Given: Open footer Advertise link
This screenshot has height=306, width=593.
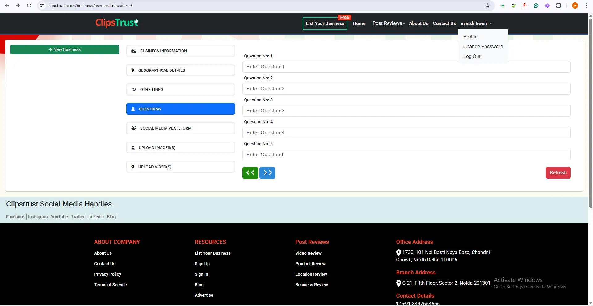Looking at the screenshot, I should pos(204,295).
